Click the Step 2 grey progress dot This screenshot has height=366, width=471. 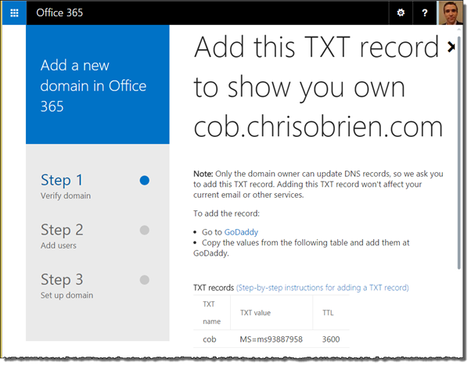click(x=145, y=230)
